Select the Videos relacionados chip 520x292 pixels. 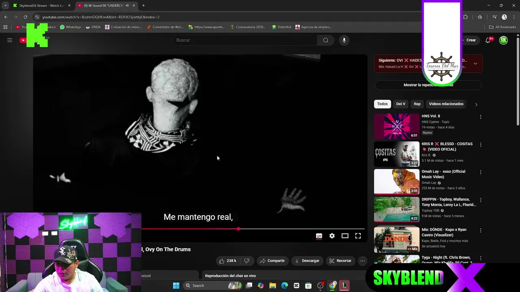(x=446, y=104)
